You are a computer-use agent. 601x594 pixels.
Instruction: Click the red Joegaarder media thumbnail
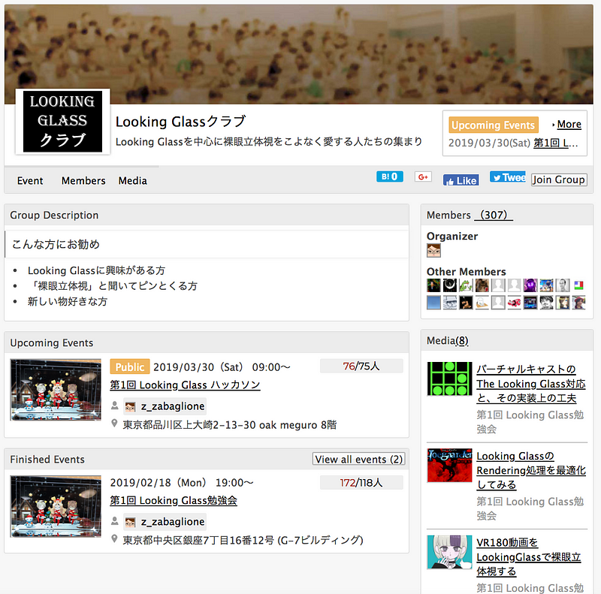tap(449, 466)
